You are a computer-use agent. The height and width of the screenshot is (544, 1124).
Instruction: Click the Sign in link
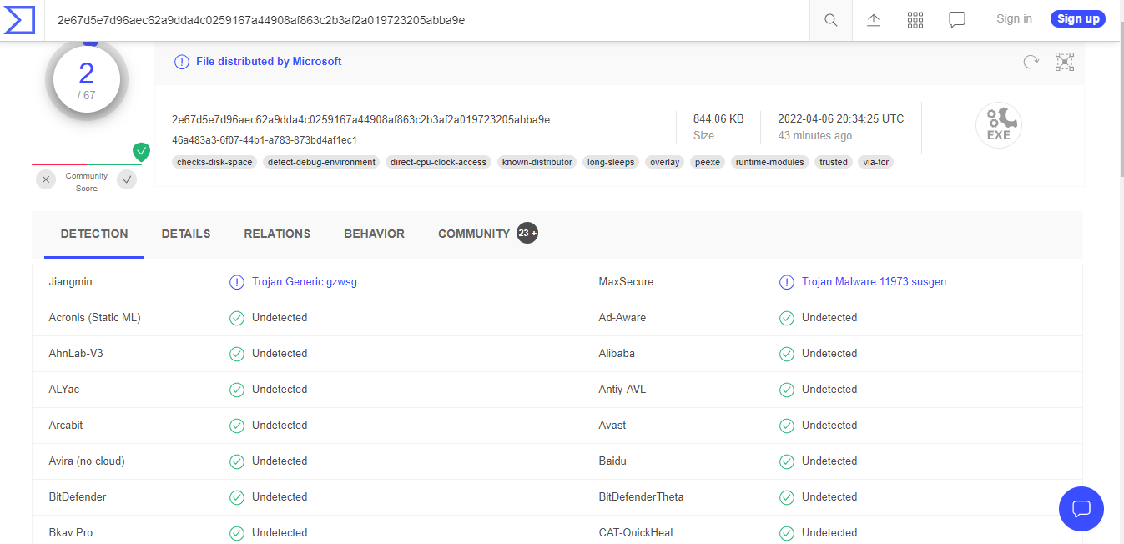[x=1014, y=19]
